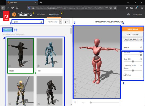Viewport: 145px width, 106px height.
Task: Go to the browser home page
Action: (x=17, y=8)
